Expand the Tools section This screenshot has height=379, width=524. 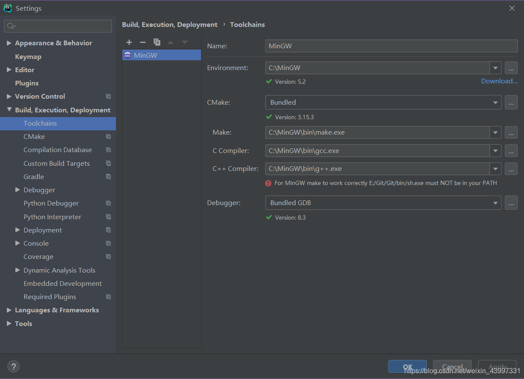coord(9,323)
